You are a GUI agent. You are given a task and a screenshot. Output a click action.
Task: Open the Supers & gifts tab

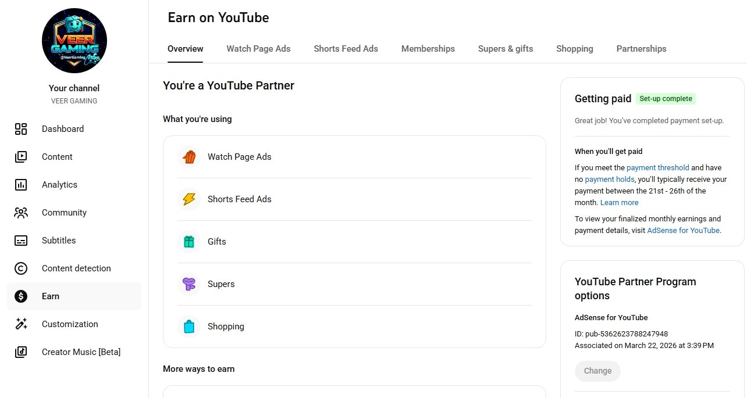click(505, 49)
